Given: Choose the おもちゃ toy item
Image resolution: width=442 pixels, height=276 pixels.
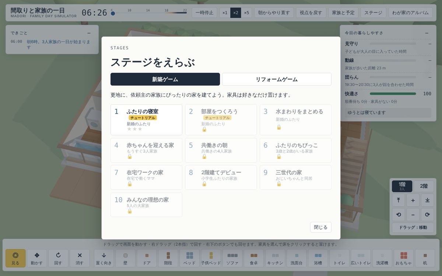Looking at the screenshot, I should [x=404, y=258].
